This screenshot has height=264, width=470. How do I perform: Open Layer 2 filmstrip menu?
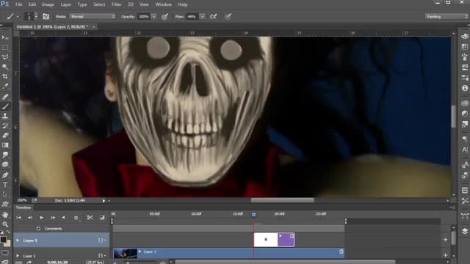(x=101, y=241)
